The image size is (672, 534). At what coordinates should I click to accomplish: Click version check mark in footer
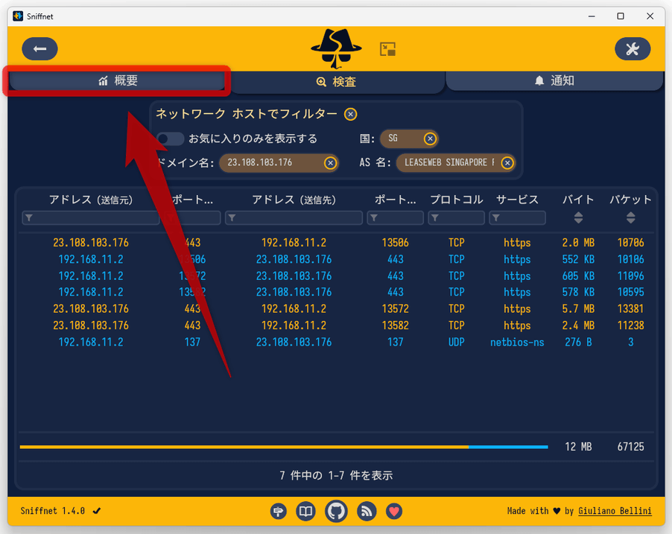97,511
